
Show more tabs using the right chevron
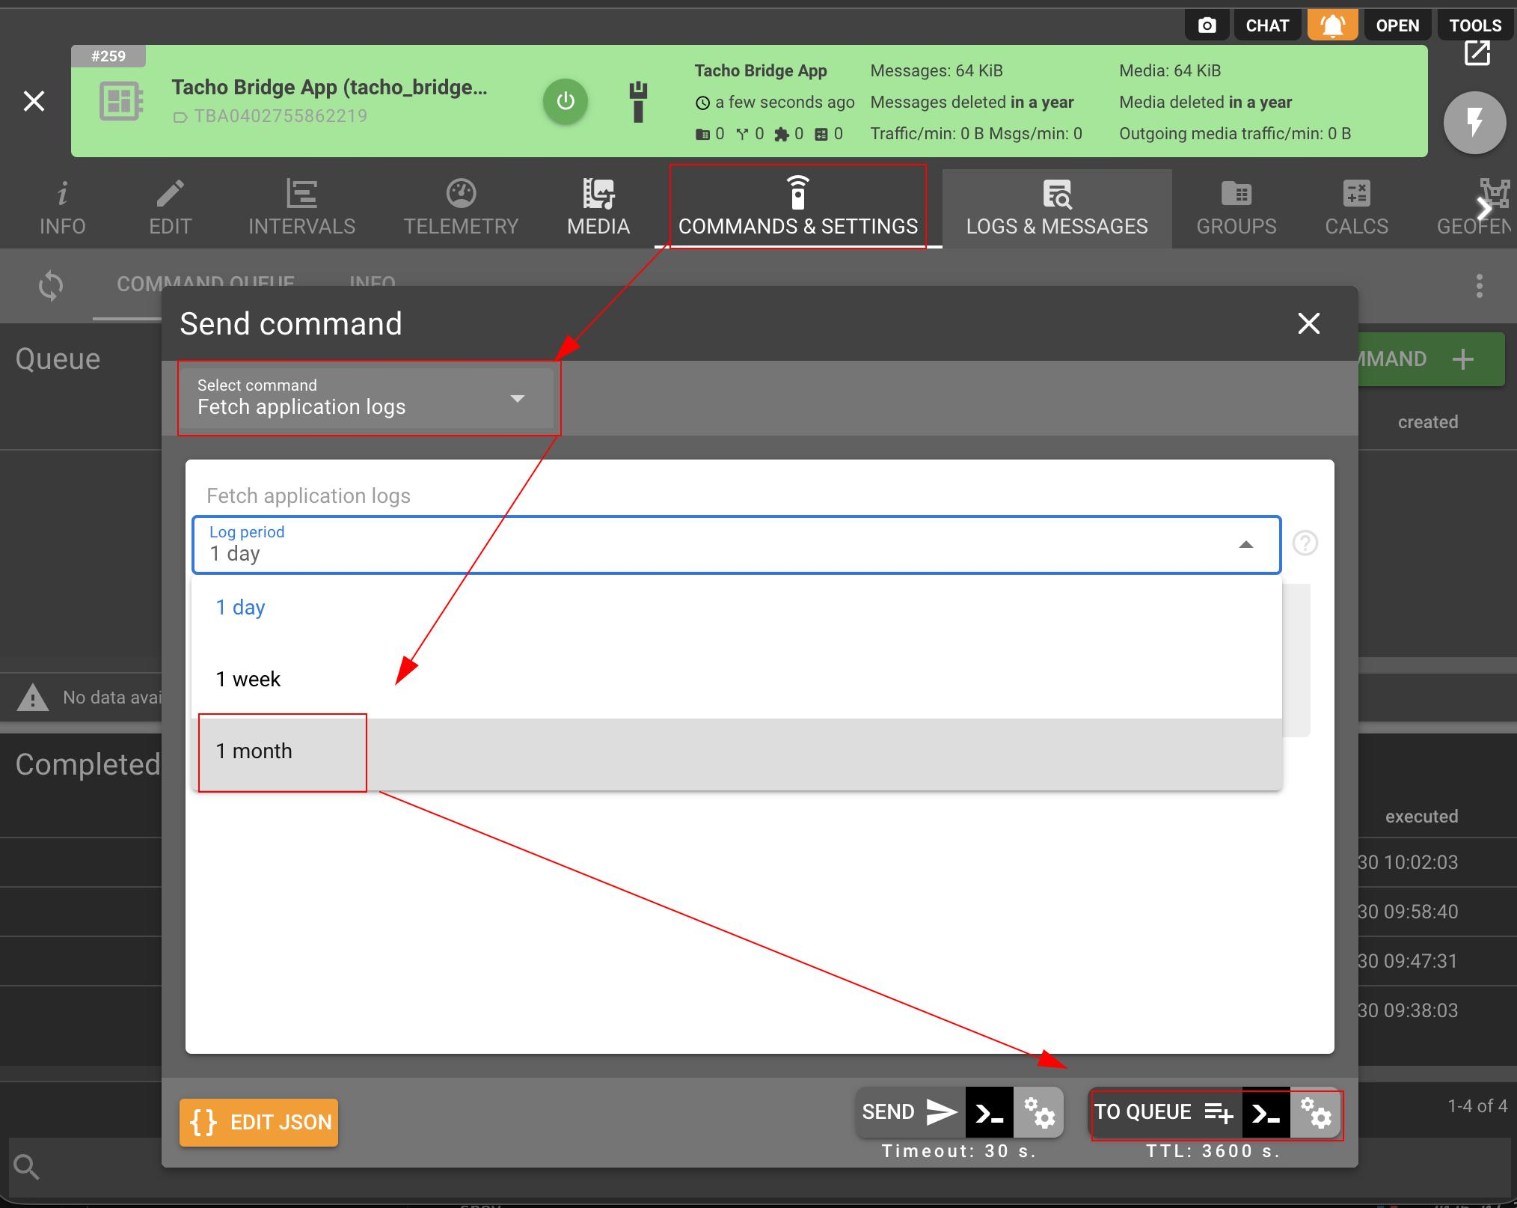pos(1485,209)
